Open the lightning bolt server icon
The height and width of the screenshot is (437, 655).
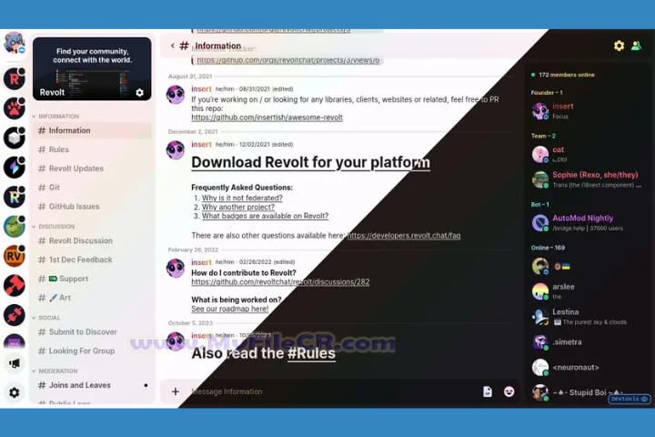(15, 168)
